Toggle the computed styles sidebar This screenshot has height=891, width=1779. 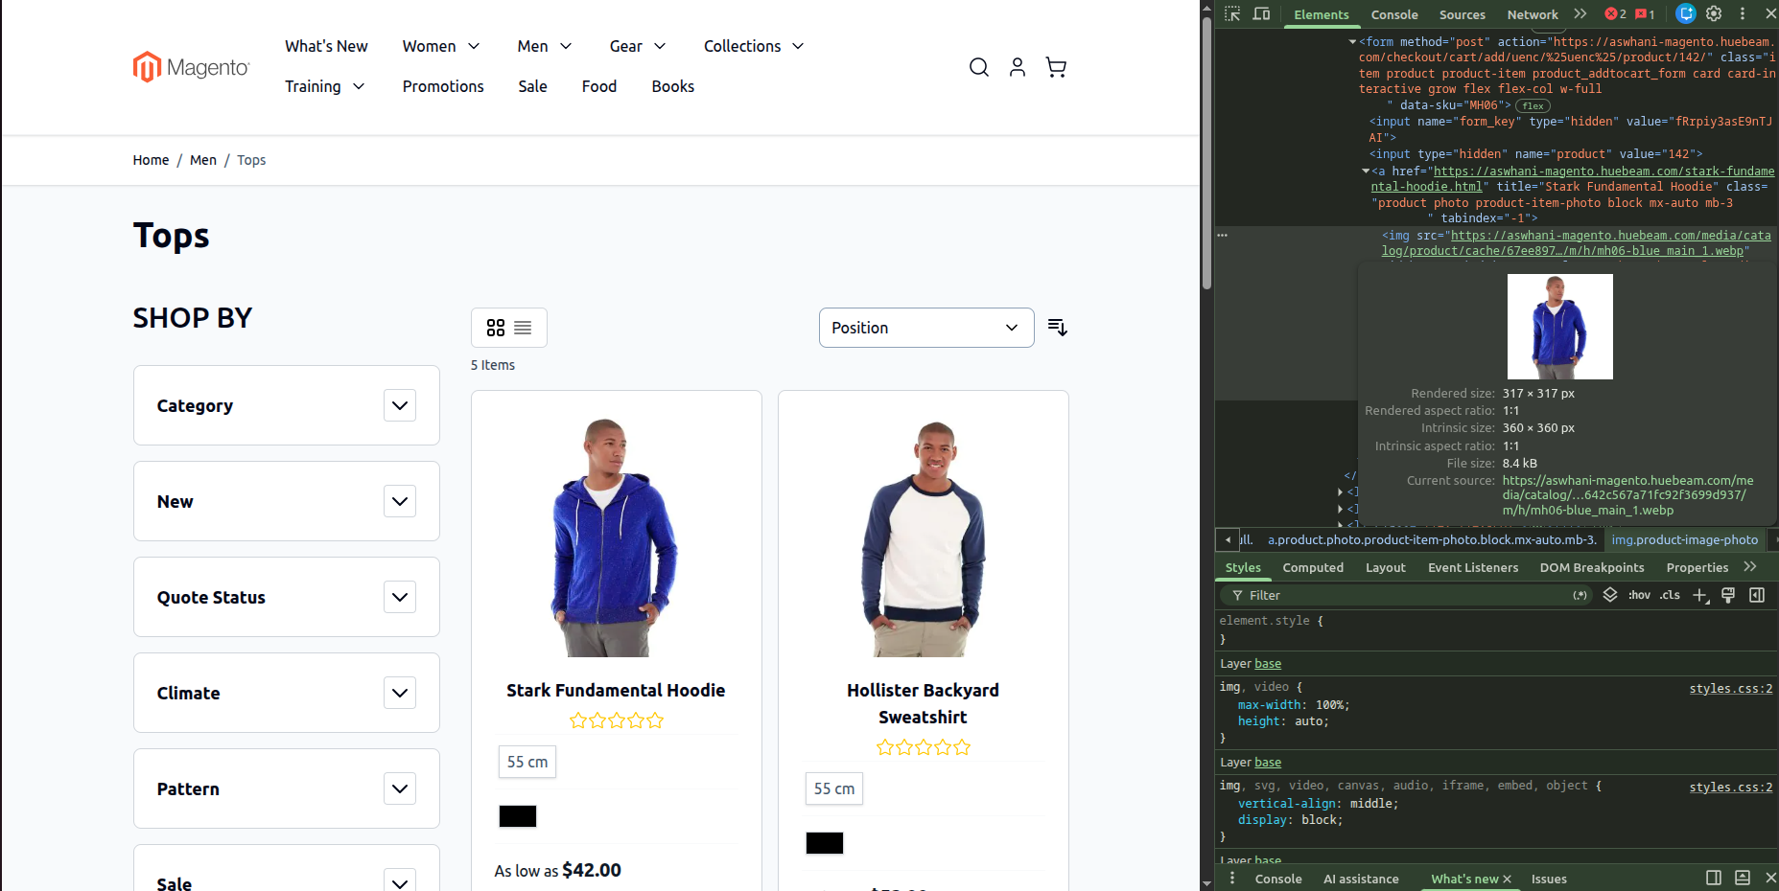click(1757, 595)
